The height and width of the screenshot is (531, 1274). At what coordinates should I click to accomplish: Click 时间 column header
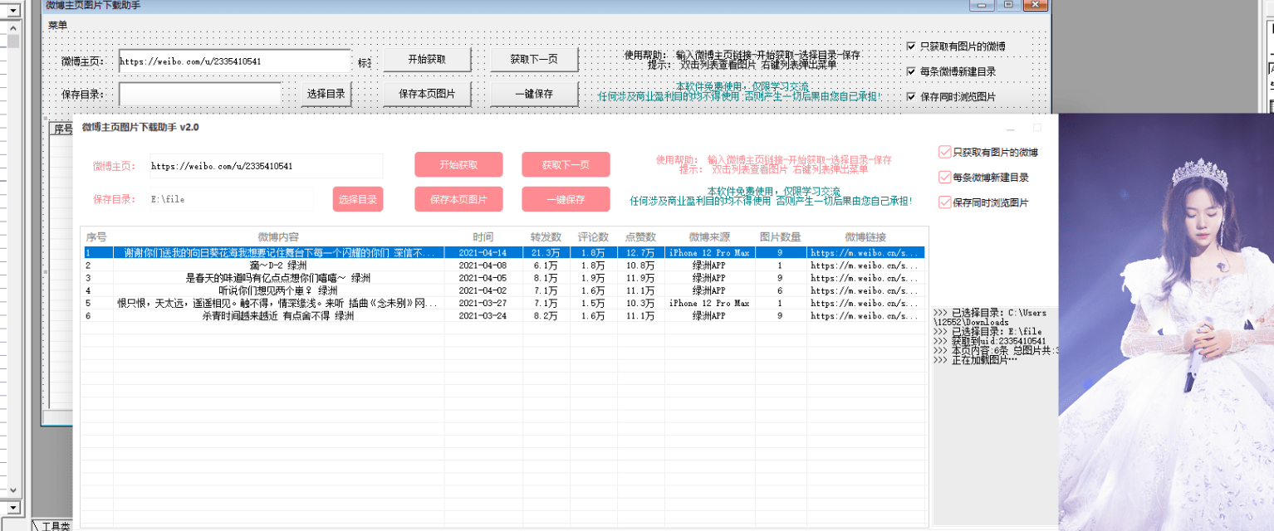pyautogui.click(x=483, y=236)
